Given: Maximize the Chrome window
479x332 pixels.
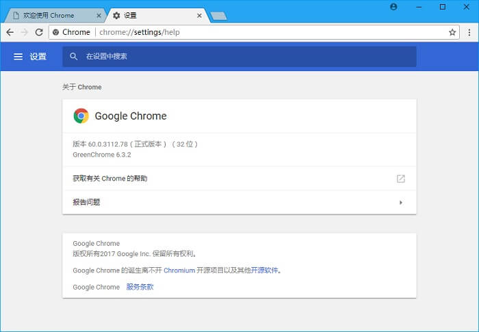Looking at the screenshot, I should pyautogui.click(x=442, y=7).
